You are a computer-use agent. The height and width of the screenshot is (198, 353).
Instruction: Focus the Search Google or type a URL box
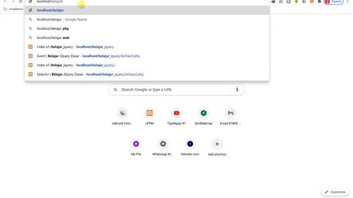(x=176, y=90)
